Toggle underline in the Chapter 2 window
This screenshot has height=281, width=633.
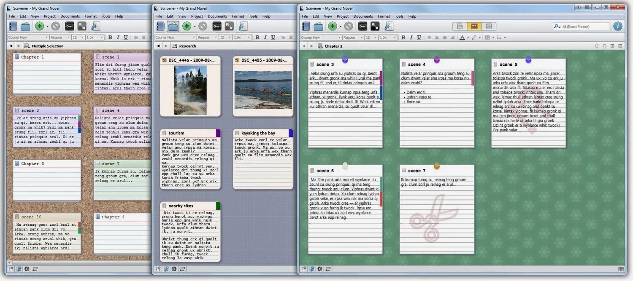tap(419, 37)
